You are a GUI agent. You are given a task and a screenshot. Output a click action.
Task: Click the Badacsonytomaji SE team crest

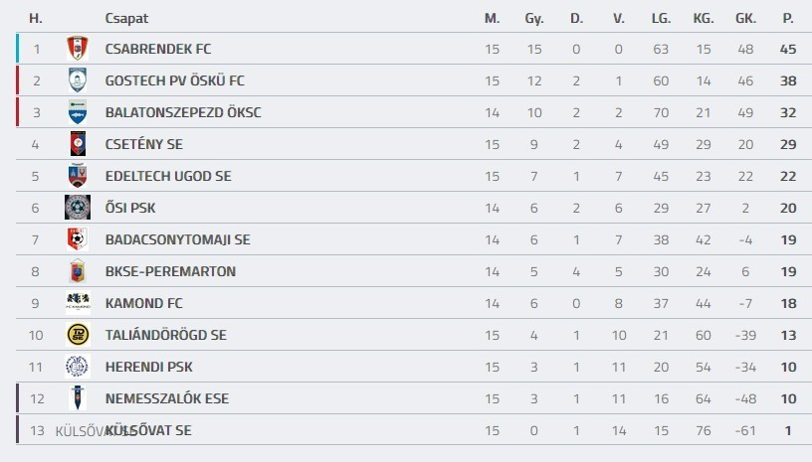[x=77, y=239]
